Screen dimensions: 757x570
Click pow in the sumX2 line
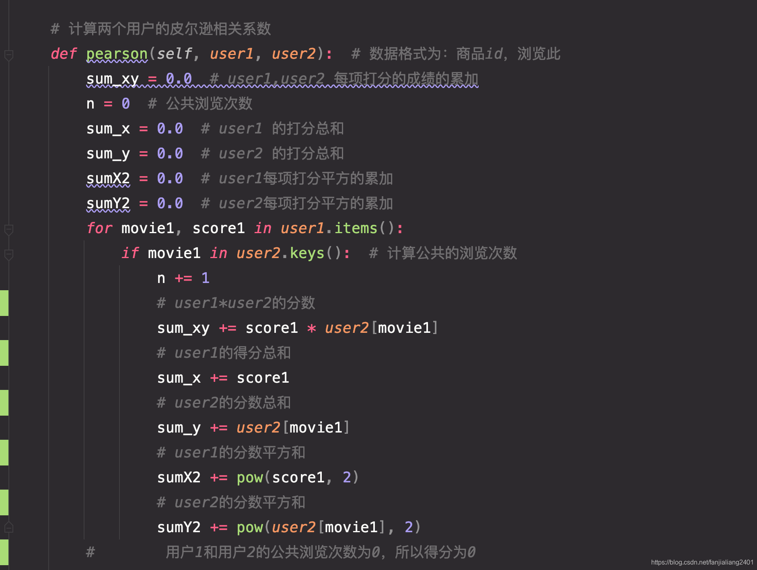250,478
